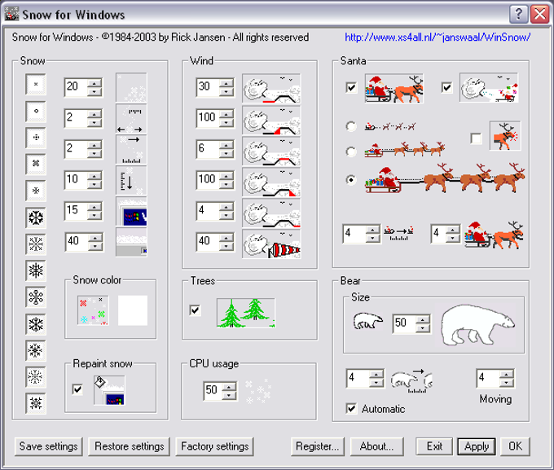554x470 pixels.
Task: Click the snow falling down arrow icon beside 10
Action: [x=131, y=181]
